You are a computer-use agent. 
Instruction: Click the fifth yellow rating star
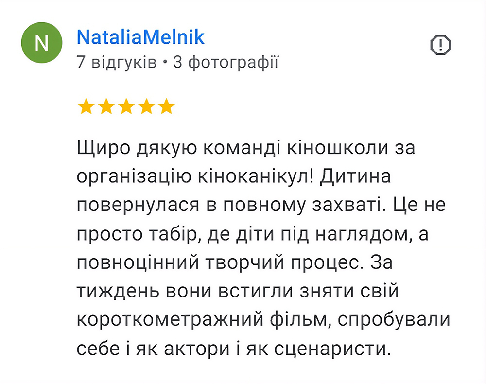(x=166, y=106)
